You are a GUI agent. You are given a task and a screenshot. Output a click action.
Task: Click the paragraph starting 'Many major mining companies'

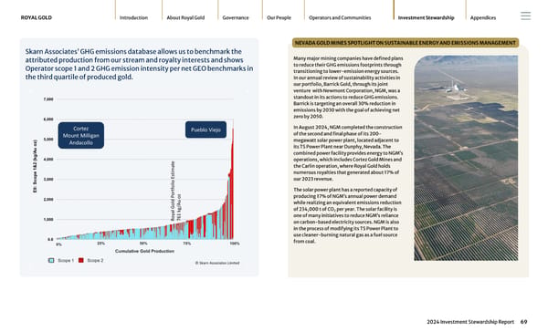point(348,88)
